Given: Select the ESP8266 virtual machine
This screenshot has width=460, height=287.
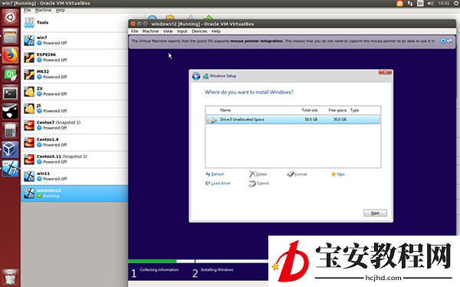Looking at the screenshot, I should (x=74, y=58).
